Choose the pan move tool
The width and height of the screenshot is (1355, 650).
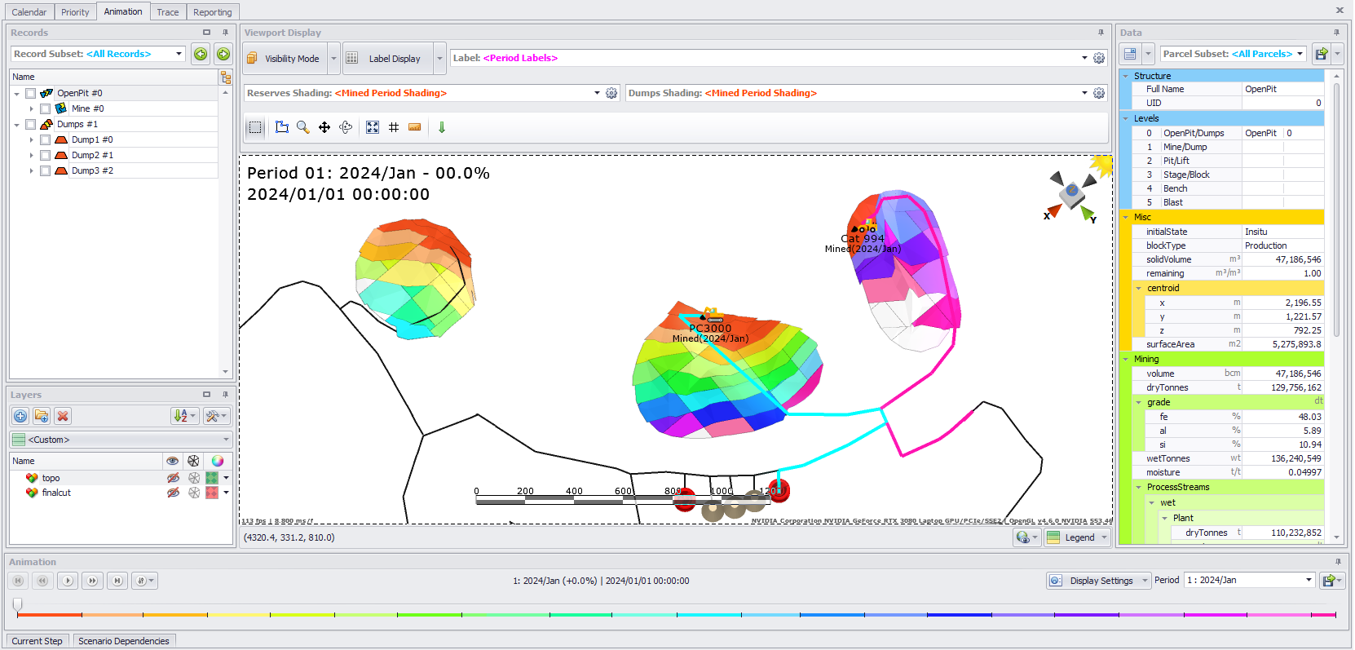[x=324, y=127]
